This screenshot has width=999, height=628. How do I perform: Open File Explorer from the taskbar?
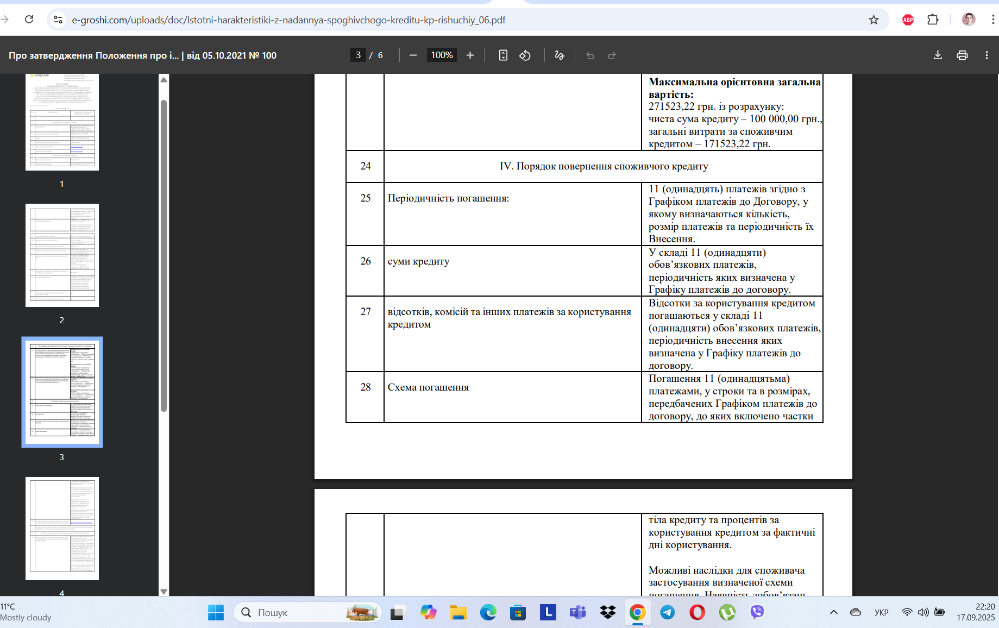coord(458,612)
